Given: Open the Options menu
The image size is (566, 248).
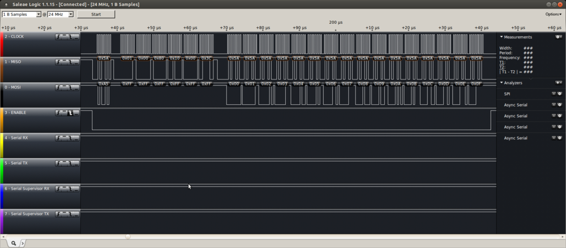Looking at the screenshot, I should point(553,14).
